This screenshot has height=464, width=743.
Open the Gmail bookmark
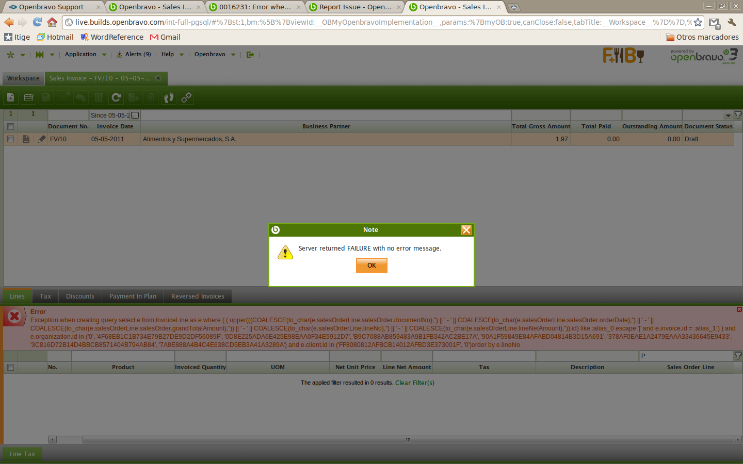click(x=165, y=37)
